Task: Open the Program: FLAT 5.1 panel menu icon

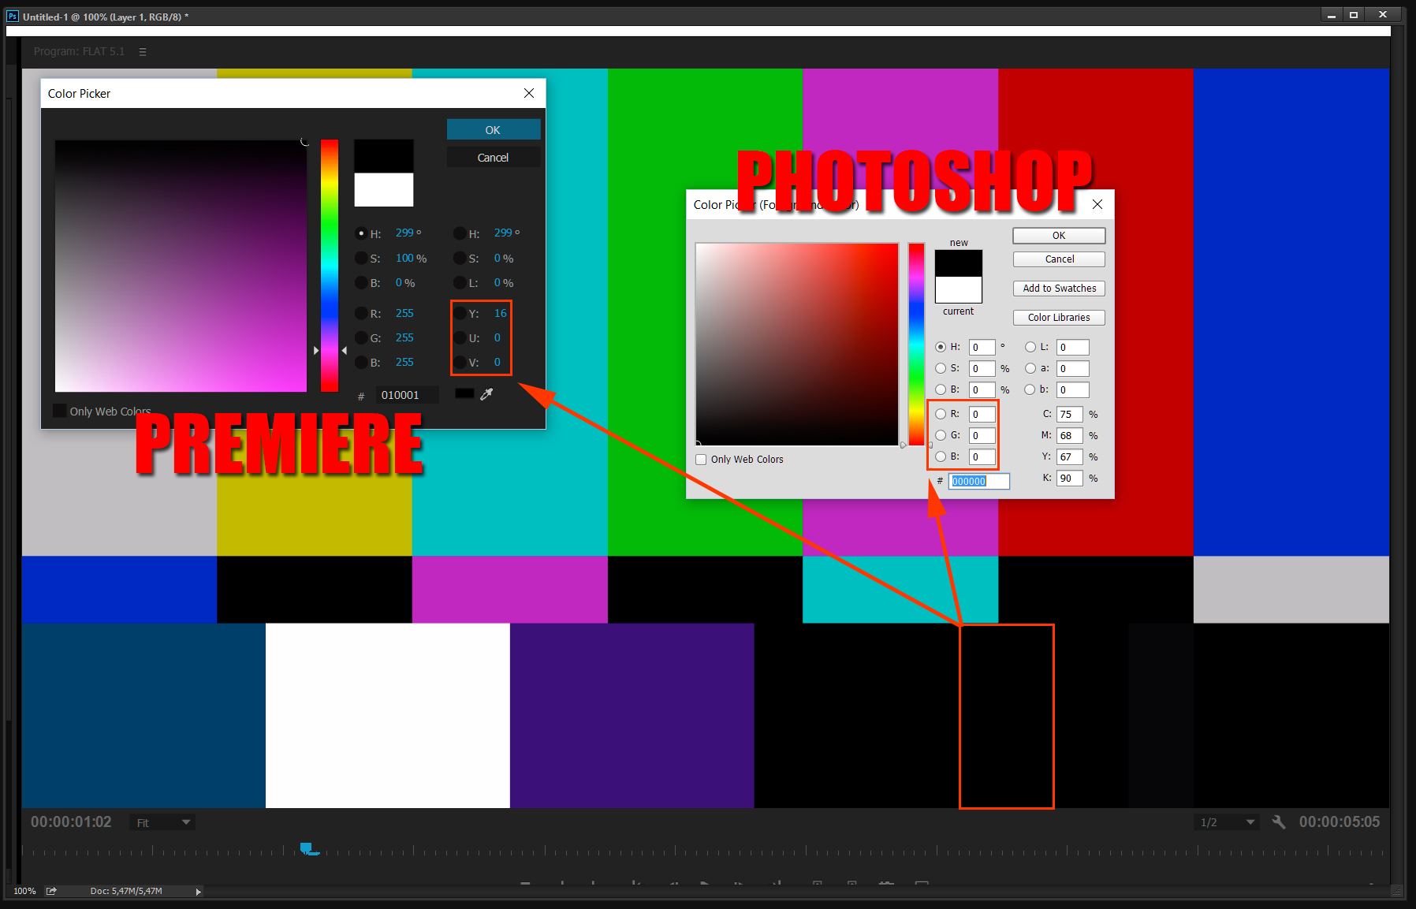Action: tap(143, 52)
